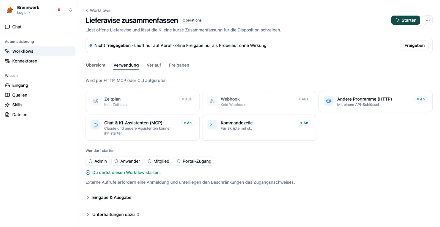The image size is (440, 227).
Task: Click the Eingang inbox icon
Action: pos(7,86)
